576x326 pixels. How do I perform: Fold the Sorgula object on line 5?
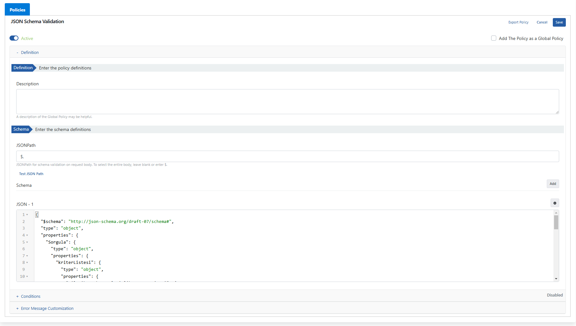tap(26, 242)
